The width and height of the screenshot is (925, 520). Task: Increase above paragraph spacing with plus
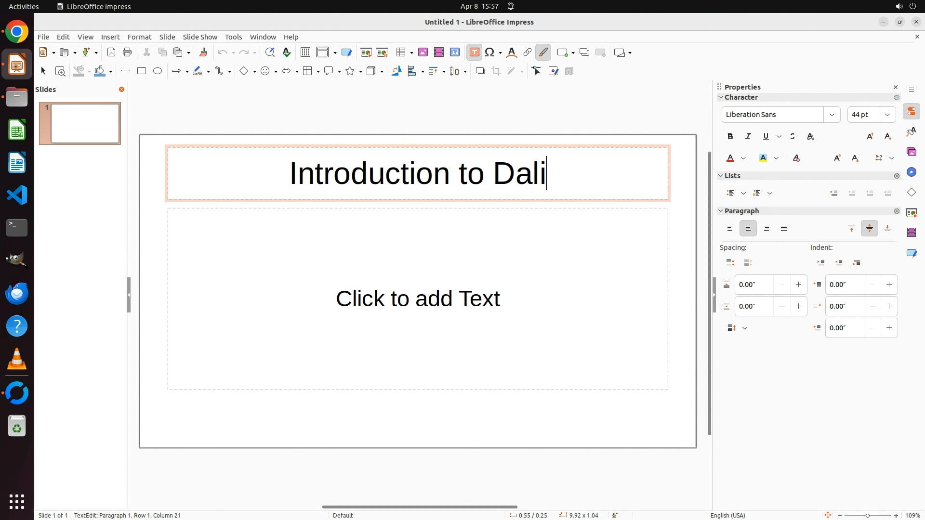798,285
